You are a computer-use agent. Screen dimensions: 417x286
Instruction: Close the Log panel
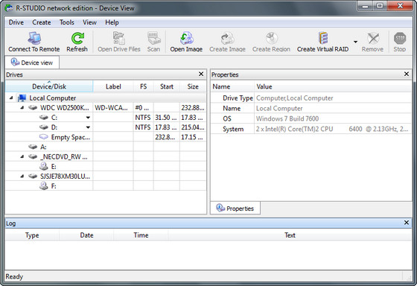[407, 223]
